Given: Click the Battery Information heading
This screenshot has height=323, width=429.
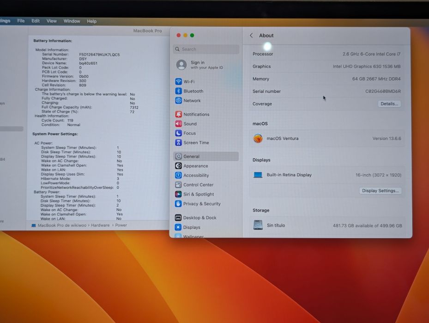Looking at the screenshot, I should (x=53, y=41).
